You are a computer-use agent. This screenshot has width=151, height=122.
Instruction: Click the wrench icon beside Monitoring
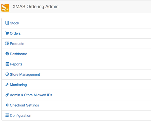(7, 85)
